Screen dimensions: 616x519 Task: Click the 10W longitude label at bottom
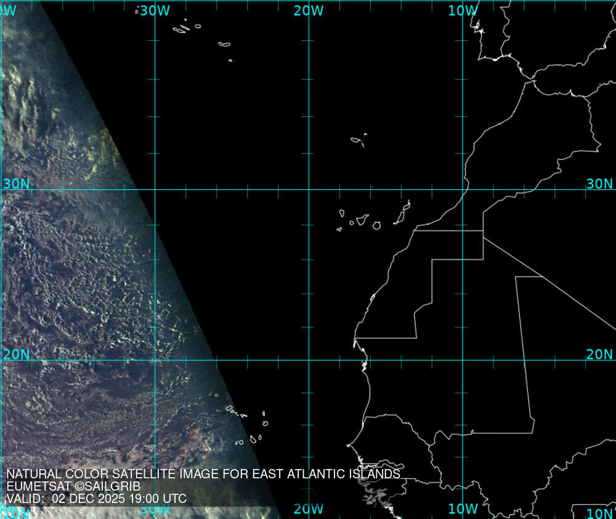(462, 509)
